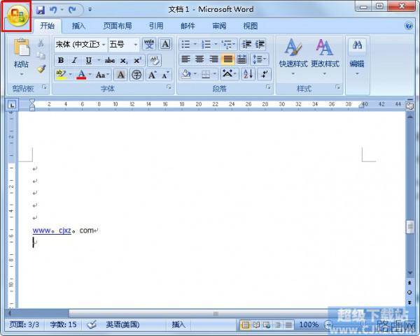Toggle underline formatting
The width and height of the screenshot is (420, 336).
(x=89, y=60)
